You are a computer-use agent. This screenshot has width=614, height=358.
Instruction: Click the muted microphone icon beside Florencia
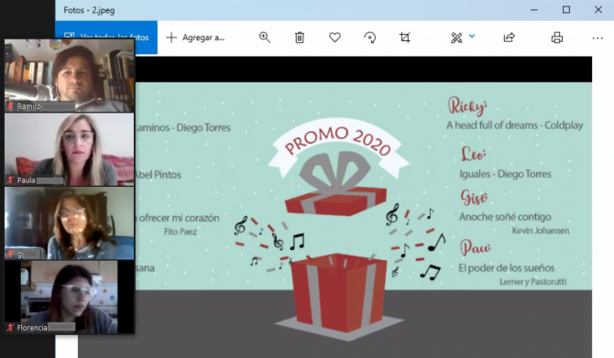click(11, 328)
